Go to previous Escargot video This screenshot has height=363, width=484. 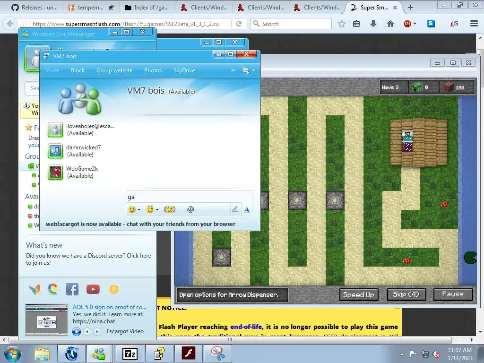tap(87, 331)
